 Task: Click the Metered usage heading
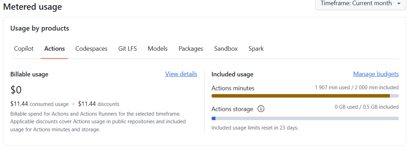[x=32, y=7]
